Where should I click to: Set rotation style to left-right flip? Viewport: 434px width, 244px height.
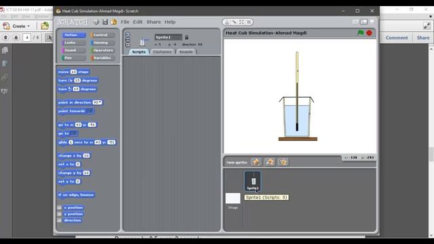[127, 40]
